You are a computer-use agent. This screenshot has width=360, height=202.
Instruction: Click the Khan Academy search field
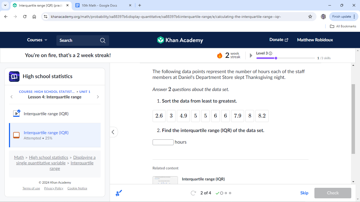coord(83,41)
